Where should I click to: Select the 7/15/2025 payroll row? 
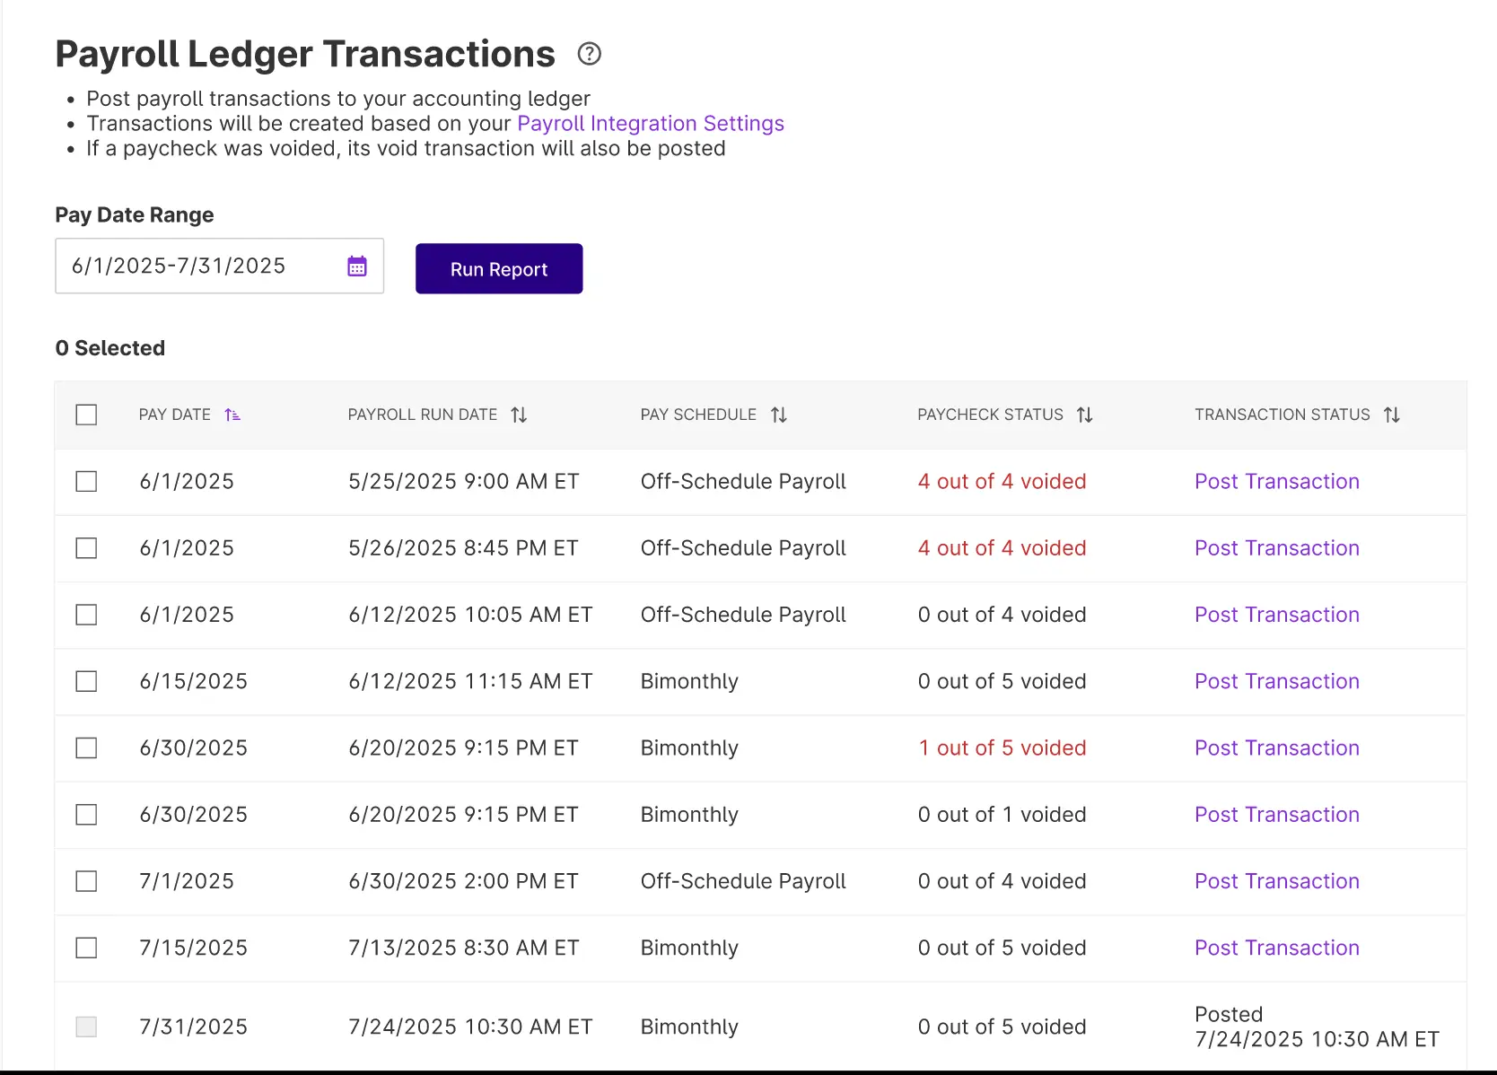(x=86, y=948)
